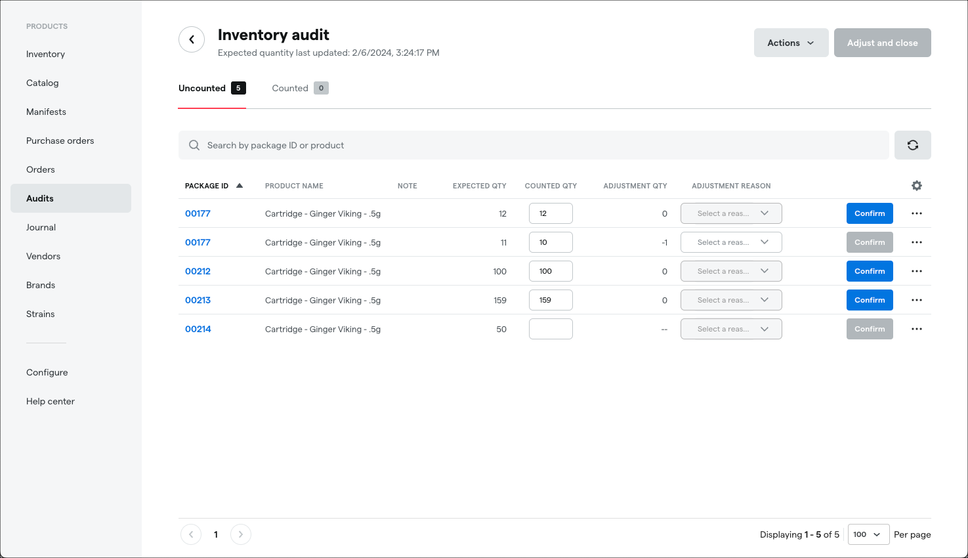Sort by Package ID arrow
The width and height of the screenshot is (968, 558).
click(x=240, y=186)
